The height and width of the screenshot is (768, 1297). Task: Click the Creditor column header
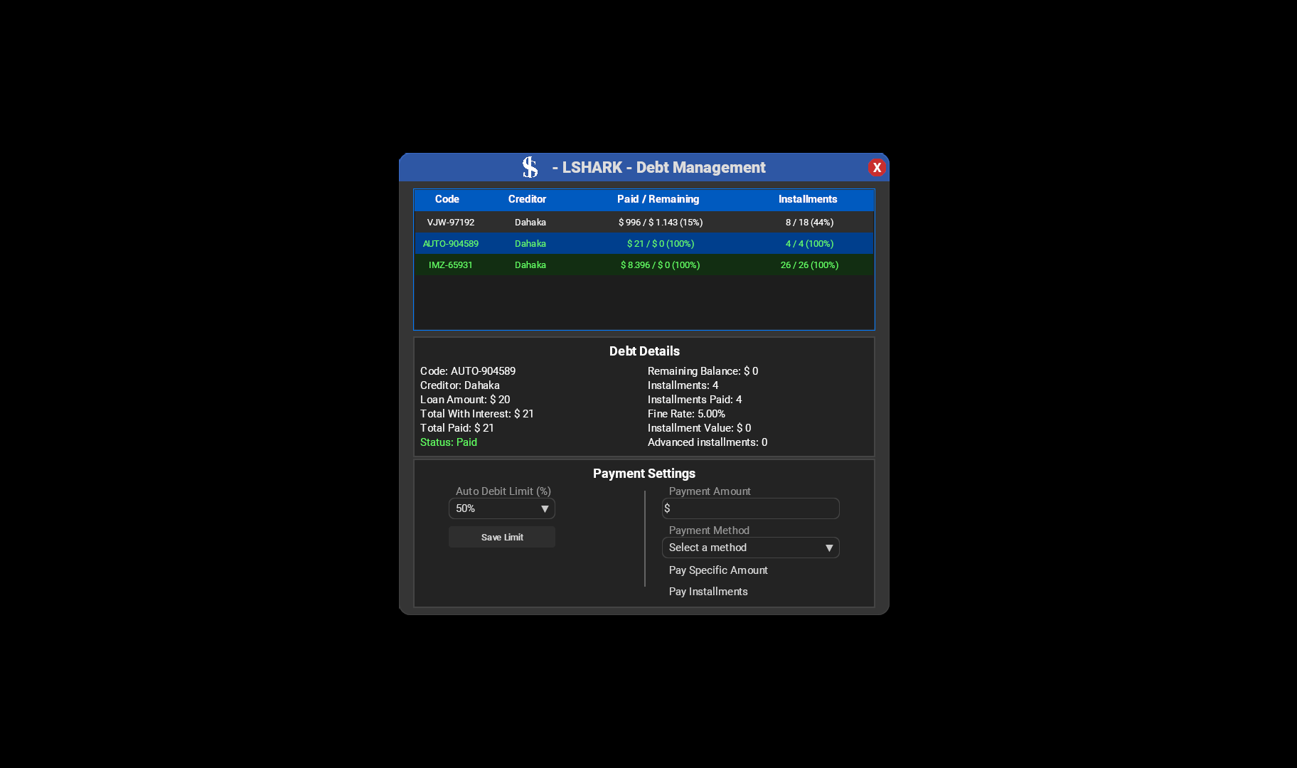[527, 199]
